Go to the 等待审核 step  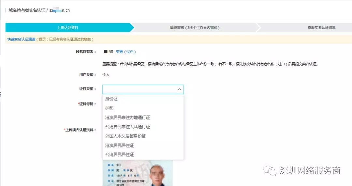click(195, 28)
